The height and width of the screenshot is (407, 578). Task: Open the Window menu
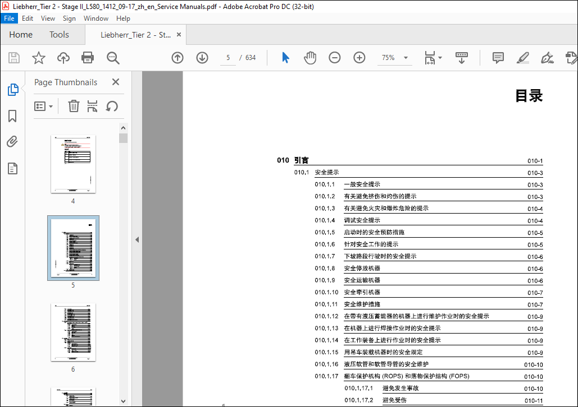tap(96, 18)
